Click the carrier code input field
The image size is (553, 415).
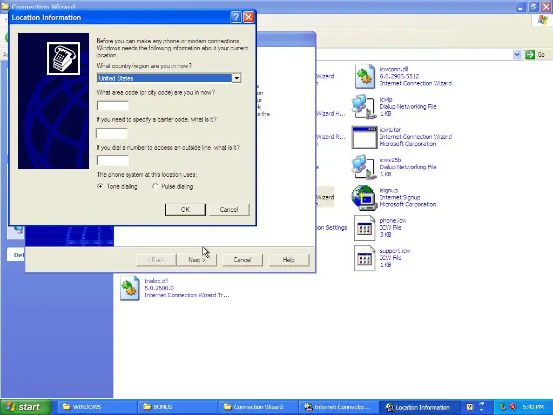coord(112,133)
